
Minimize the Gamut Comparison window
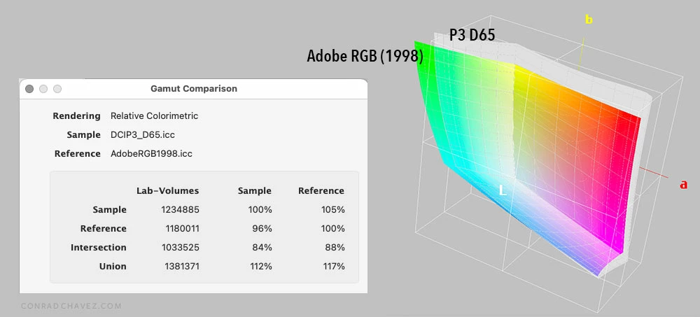pos(43,89)
